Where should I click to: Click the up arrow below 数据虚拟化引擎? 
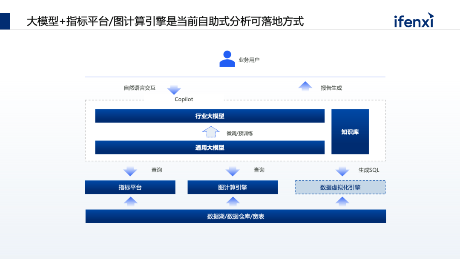tap(342, 202)
